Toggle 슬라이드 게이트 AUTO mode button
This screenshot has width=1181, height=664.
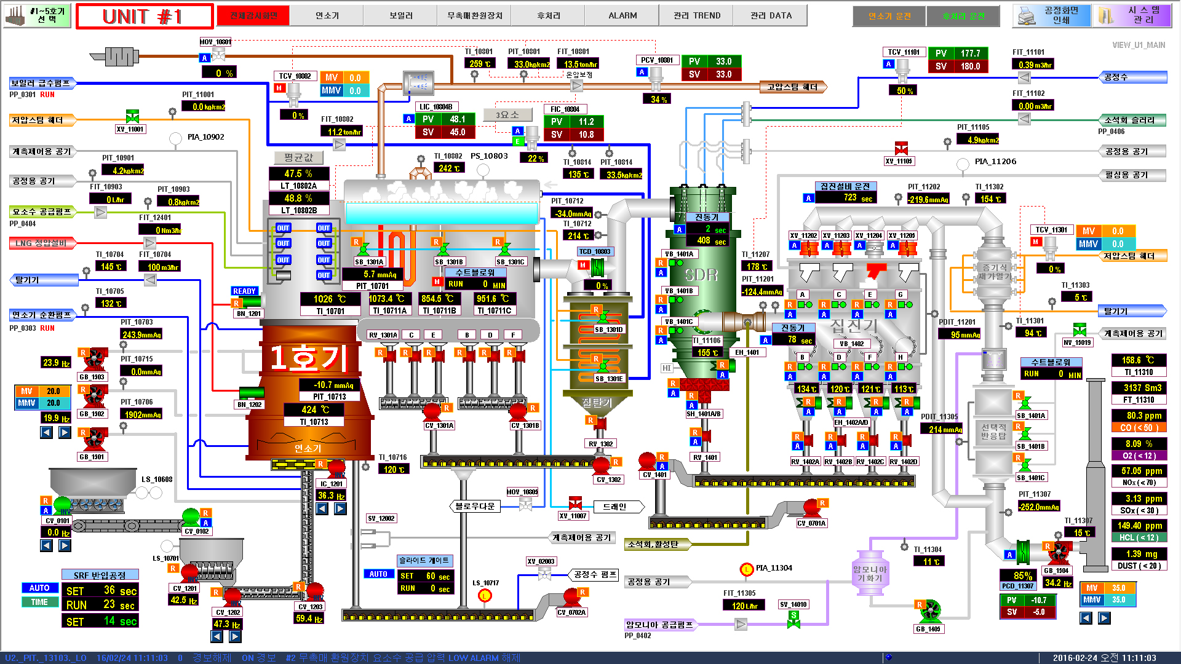click(x=378, y=574)
